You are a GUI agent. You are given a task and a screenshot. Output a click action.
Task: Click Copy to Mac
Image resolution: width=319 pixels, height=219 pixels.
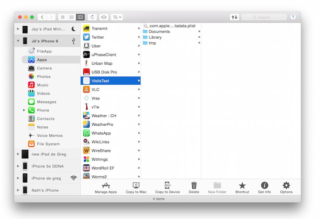(x=136, y=188)
